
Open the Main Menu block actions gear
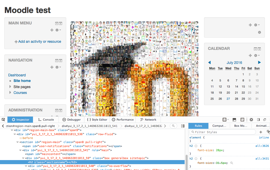tap(58, 30)
